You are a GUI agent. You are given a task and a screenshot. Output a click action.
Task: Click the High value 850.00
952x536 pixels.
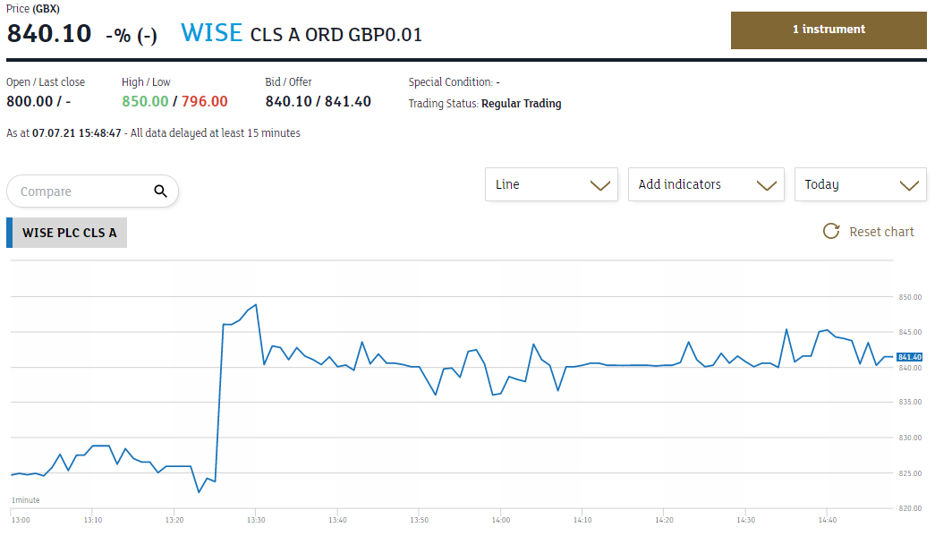coord(145,101)
